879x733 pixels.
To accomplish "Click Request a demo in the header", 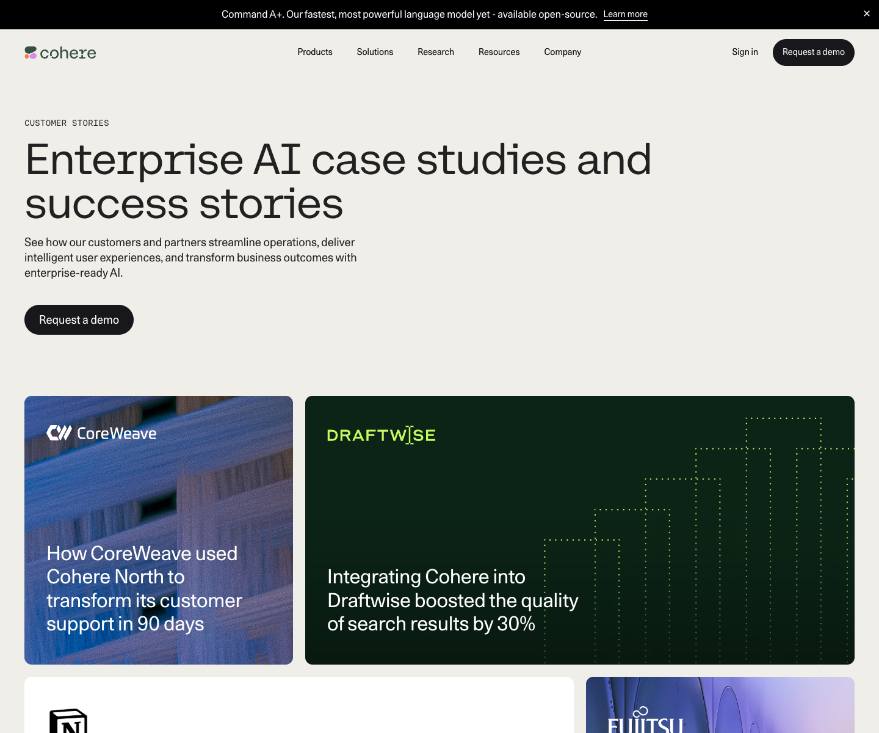I will 813,53.
